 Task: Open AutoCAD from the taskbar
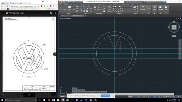pos(63,100)
